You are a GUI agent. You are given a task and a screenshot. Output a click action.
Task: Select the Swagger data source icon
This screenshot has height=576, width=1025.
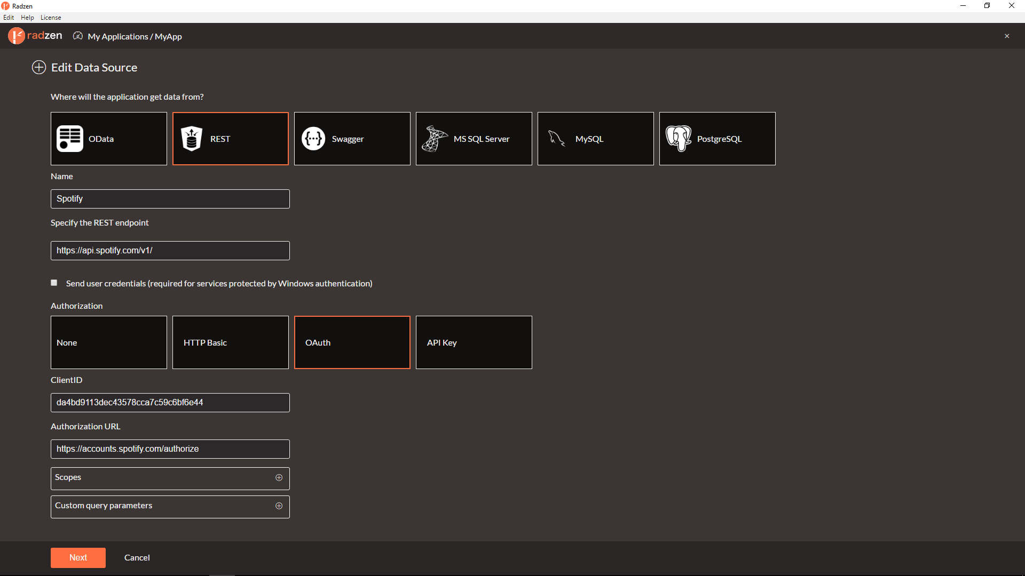tap(313, 139)
